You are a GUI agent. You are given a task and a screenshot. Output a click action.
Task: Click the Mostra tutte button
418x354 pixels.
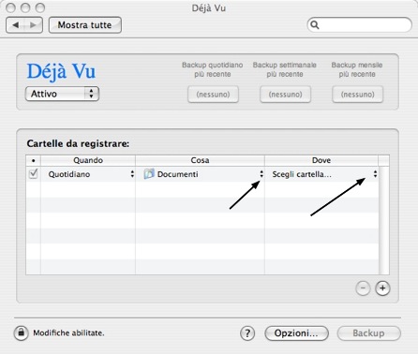[x=85, y=25]
